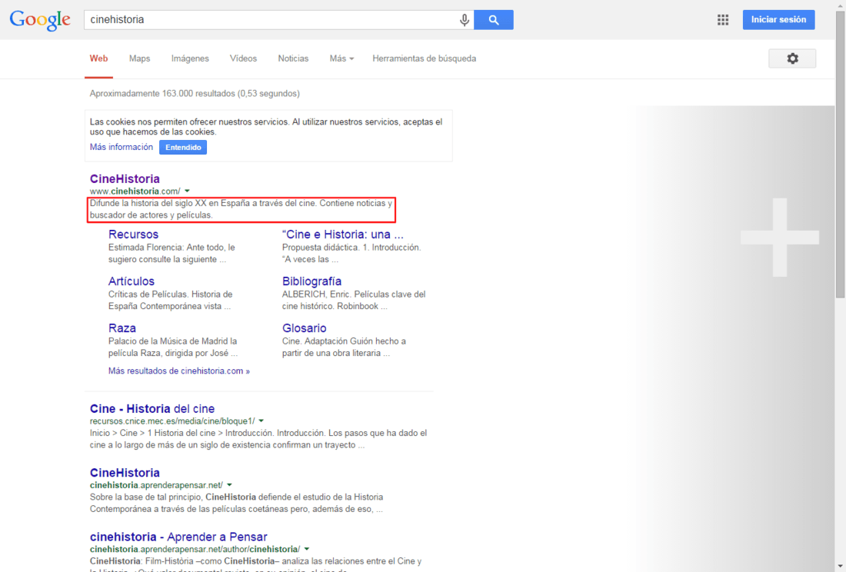
Task: Open cinehistoria - Aprender a Pensar result
Action: point(178,537)
